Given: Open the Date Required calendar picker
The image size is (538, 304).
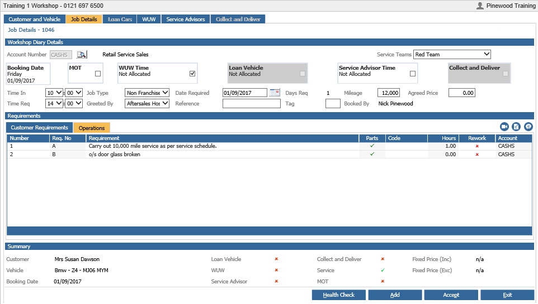Looking at the screenshot, I should click(275, 93).
